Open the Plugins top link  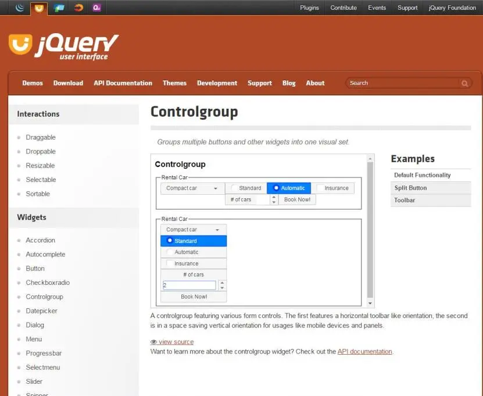[310, 8]
